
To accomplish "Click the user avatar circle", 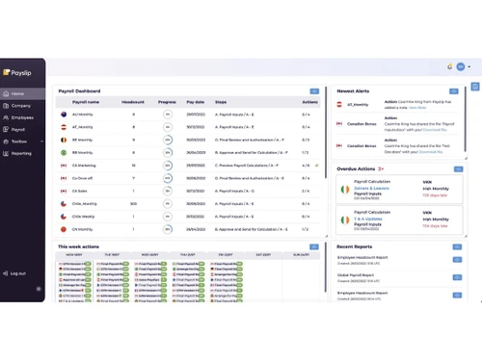I will click(x=461, y=66).
